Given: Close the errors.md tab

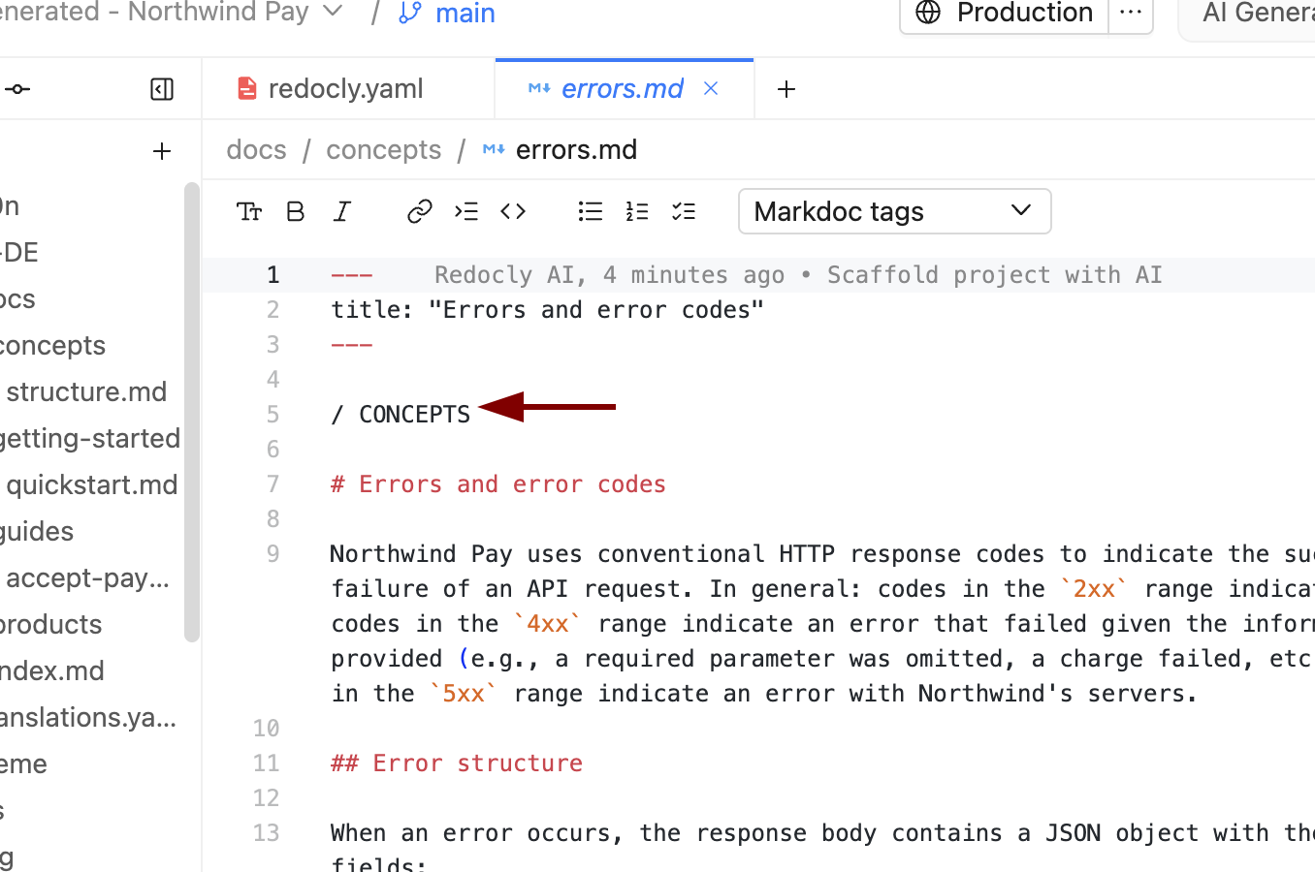Looking at the screenshot, I should coord(711,88).
